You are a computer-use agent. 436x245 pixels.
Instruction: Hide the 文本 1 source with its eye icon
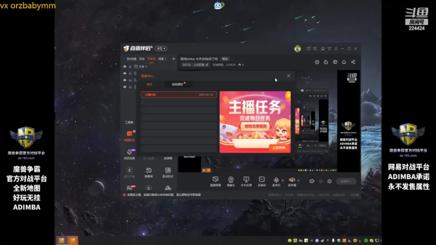[125, 66]
